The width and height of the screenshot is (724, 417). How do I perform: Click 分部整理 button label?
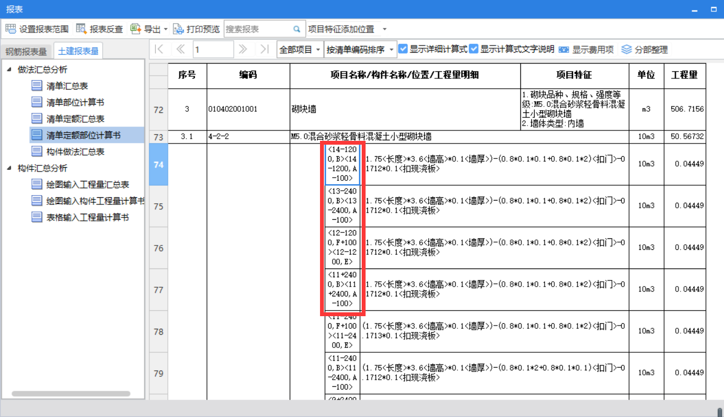coord(652,49)
